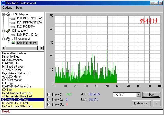The image size is (164, 115).
Task: Select CD Test in function list
Action: [x=23, y=90]
